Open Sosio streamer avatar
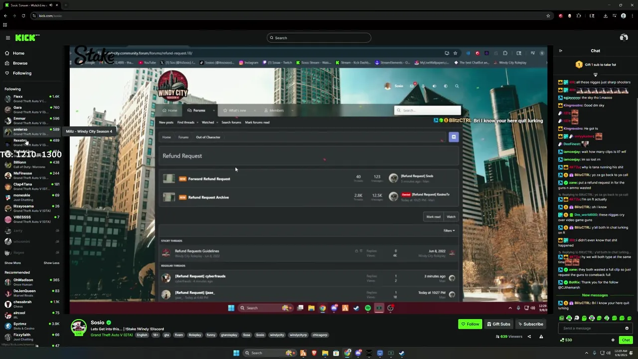 click(78, 327)
